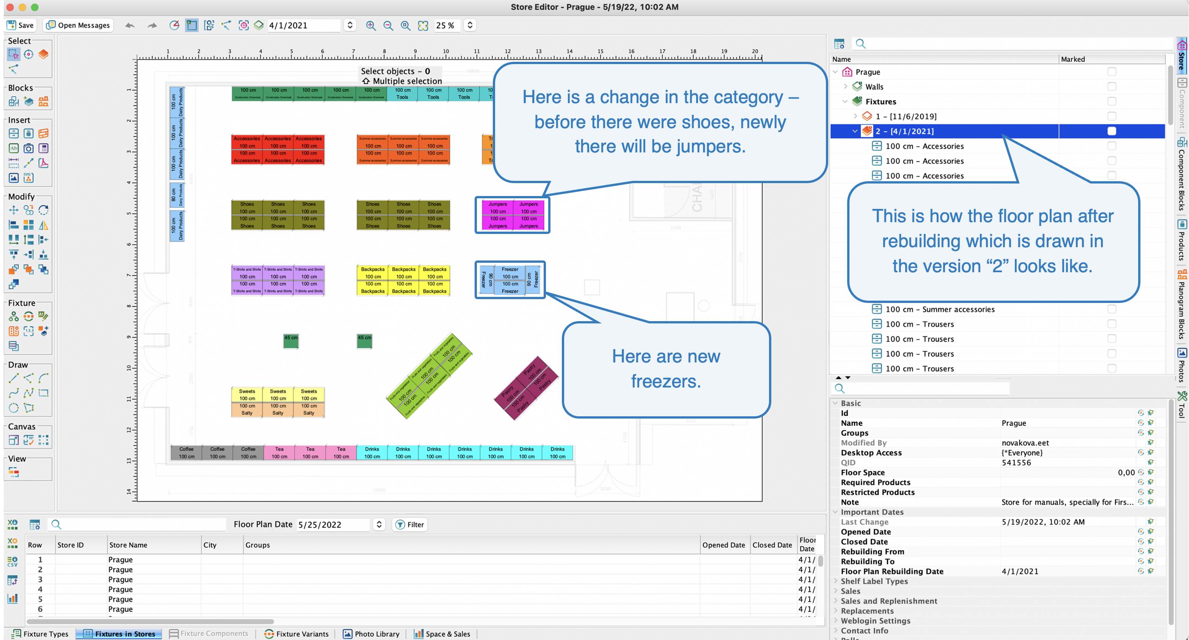This screenshot has height=640, width=1189.
Task: Toggle Marked checkbox for version 1 - [11/6/2019]
Action: click(x=1112, y=116)
